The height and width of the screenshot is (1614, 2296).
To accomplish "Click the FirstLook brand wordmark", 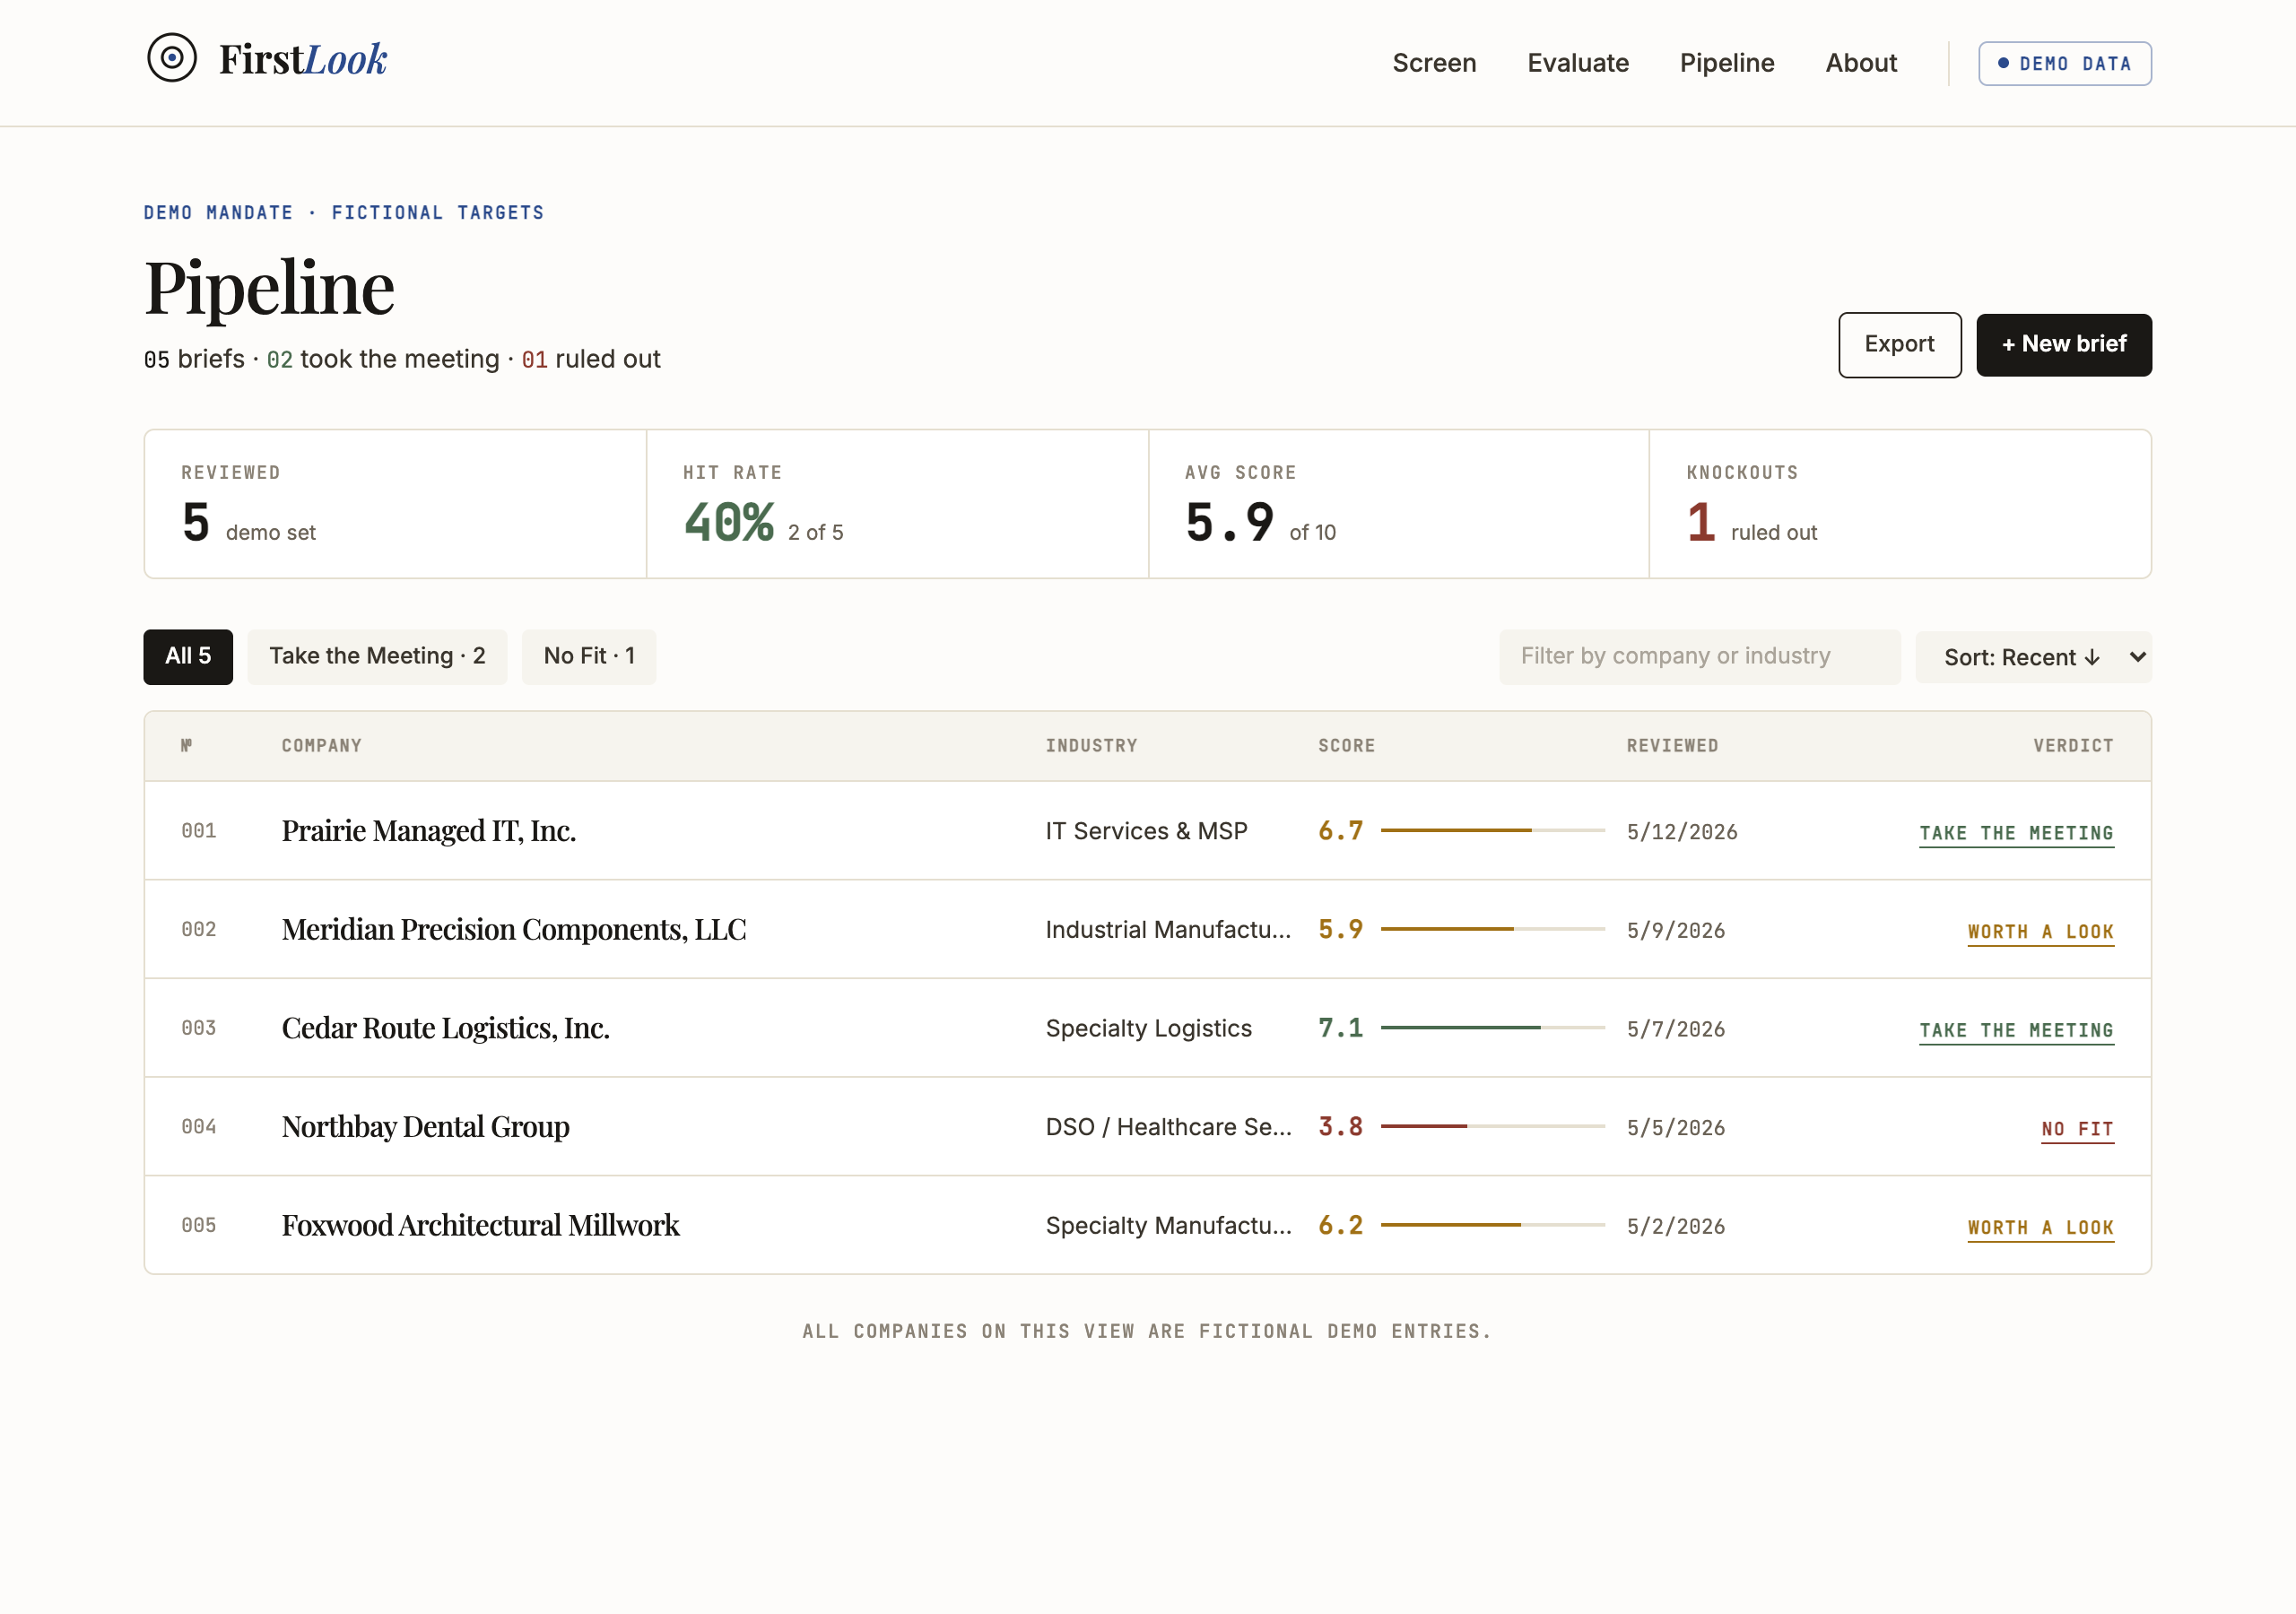I will 303,59.
